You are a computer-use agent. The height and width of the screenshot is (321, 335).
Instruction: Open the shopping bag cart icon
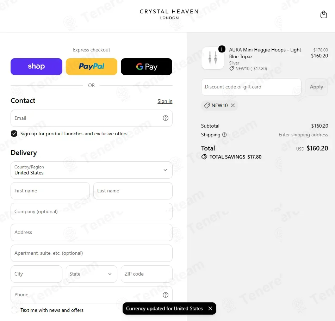click(323, 14)
